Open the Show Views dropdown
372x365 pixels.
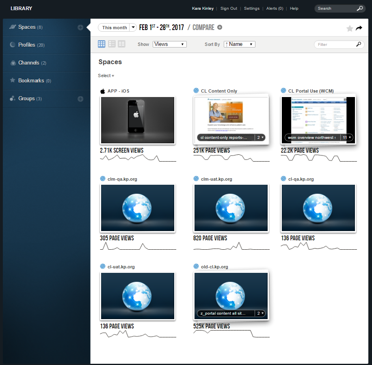pos(170,44)
